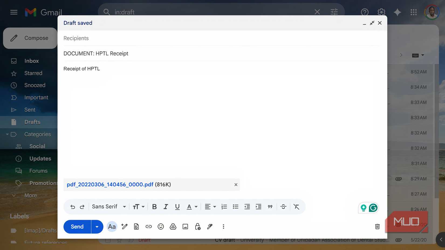Toggle bold formatting
Viewport: 445px width, 250px height.
tap(154, 207)
